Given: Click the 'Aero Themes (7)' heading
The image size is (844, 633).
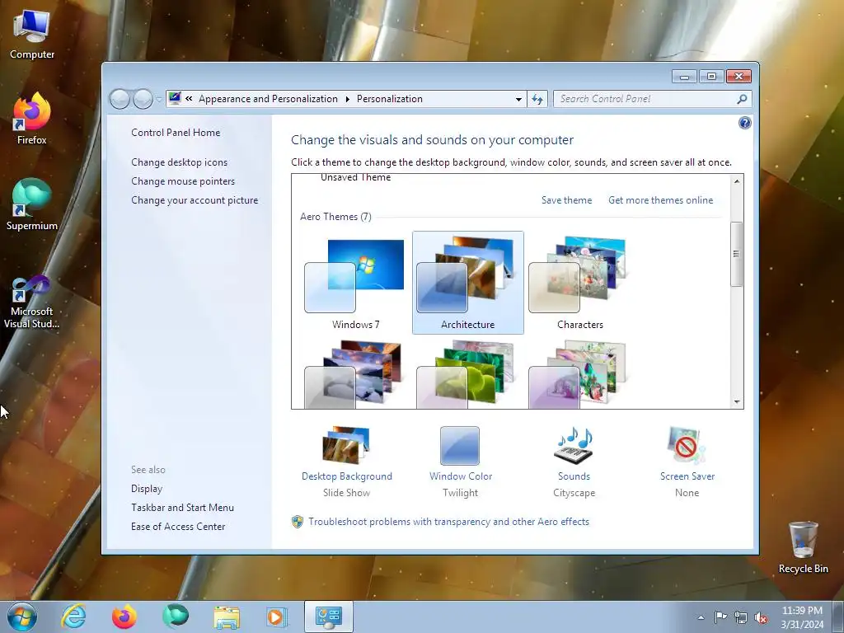Looking at the screenshot, I should [x=335, y=217].
